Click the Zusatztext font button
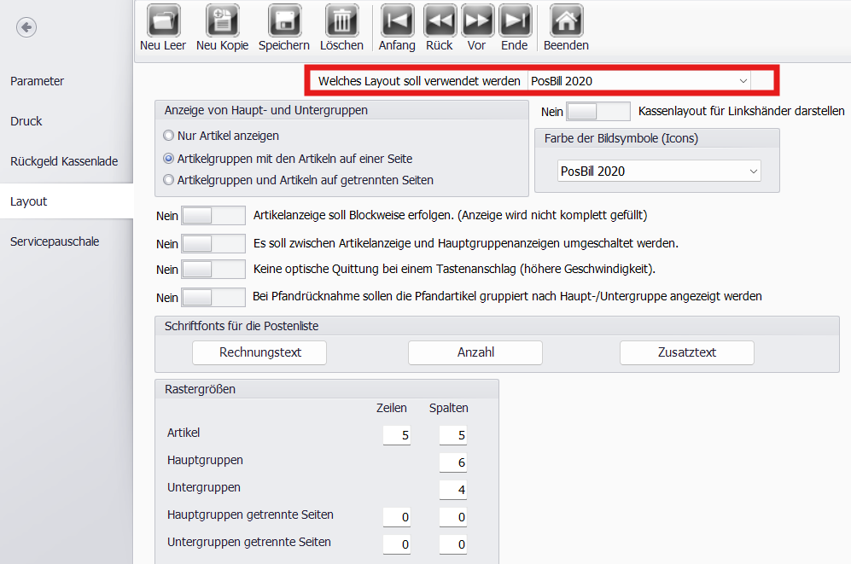Image resolution: width=851 pixels, height=564 pixels. pos(686,352)
